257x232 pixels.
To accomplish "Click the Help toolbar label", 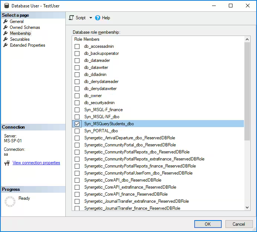I will (x=106, y=18).
